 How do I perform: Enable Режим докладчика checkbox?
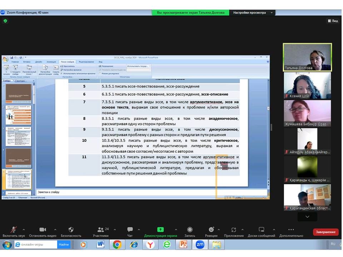click(x=100, y=74)
